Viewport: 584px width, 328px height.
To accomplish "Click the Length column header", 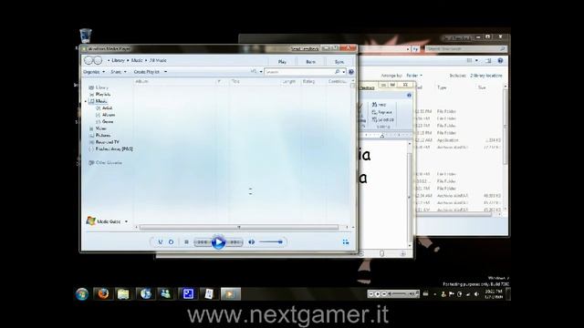I will [x=289, y=81].
